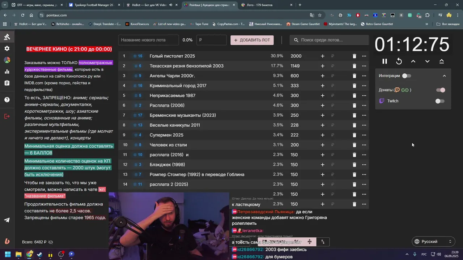Open more options for Голый пистолет 2025
Image resolution: width=463 pixels, height=260 pixels.
[364, 56]
